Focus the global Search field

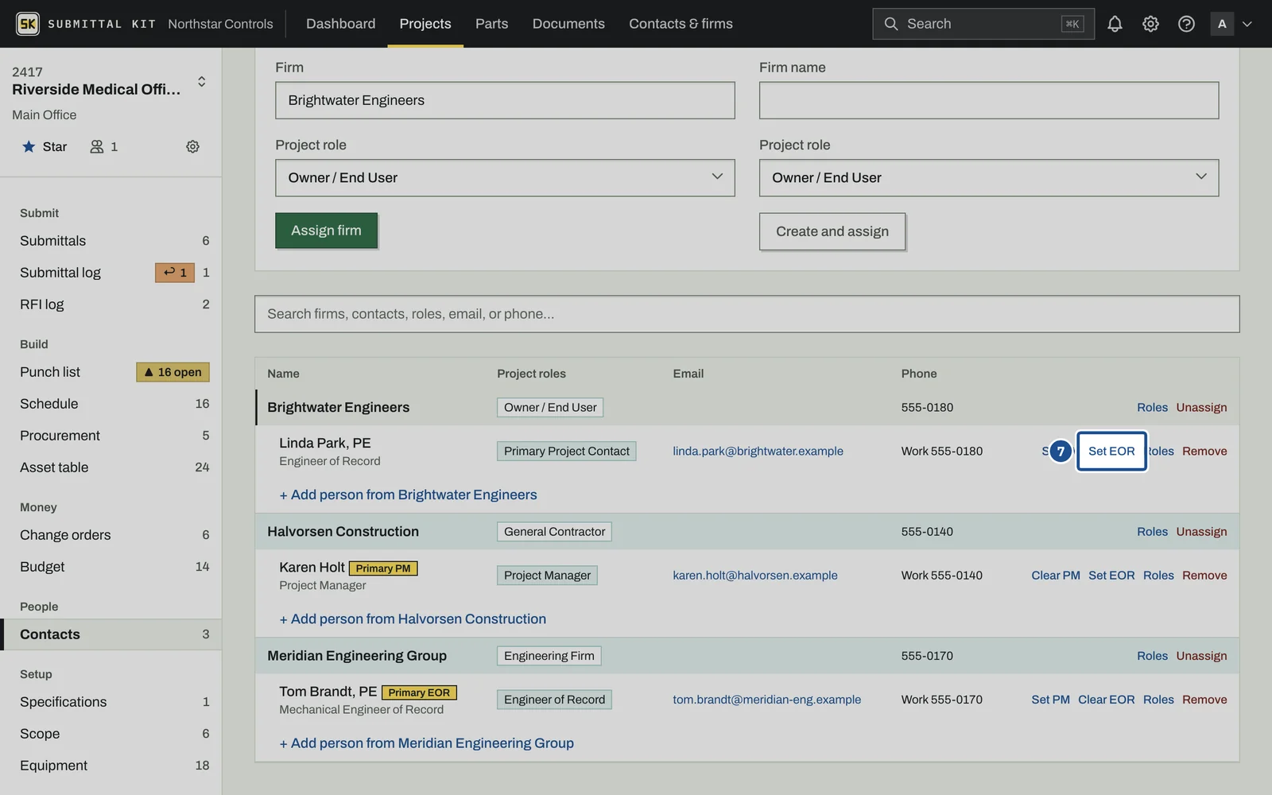tap(983, 24)
